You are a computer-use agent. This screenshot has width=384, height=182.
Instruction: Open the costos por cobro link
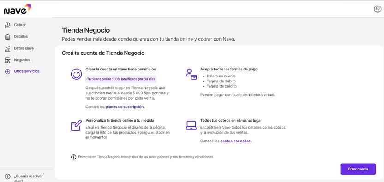[236, 141]
